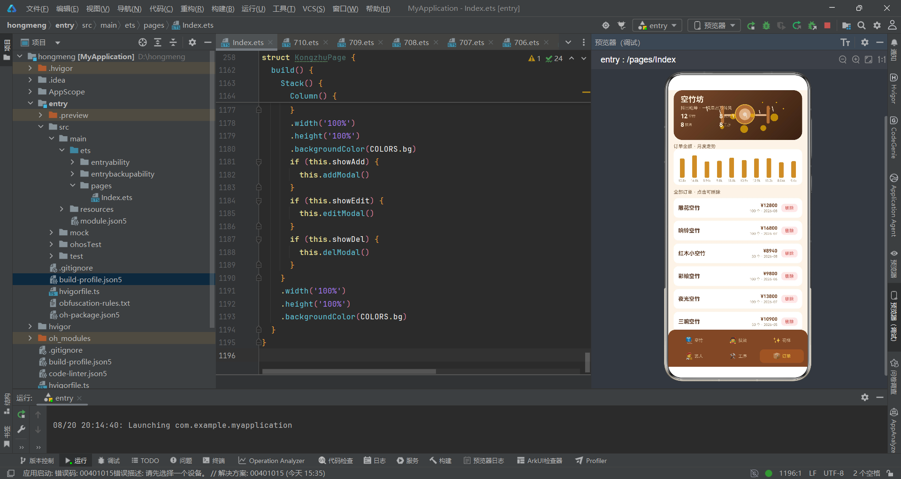Open the Notifications bell sidebar

coord(894,43)
